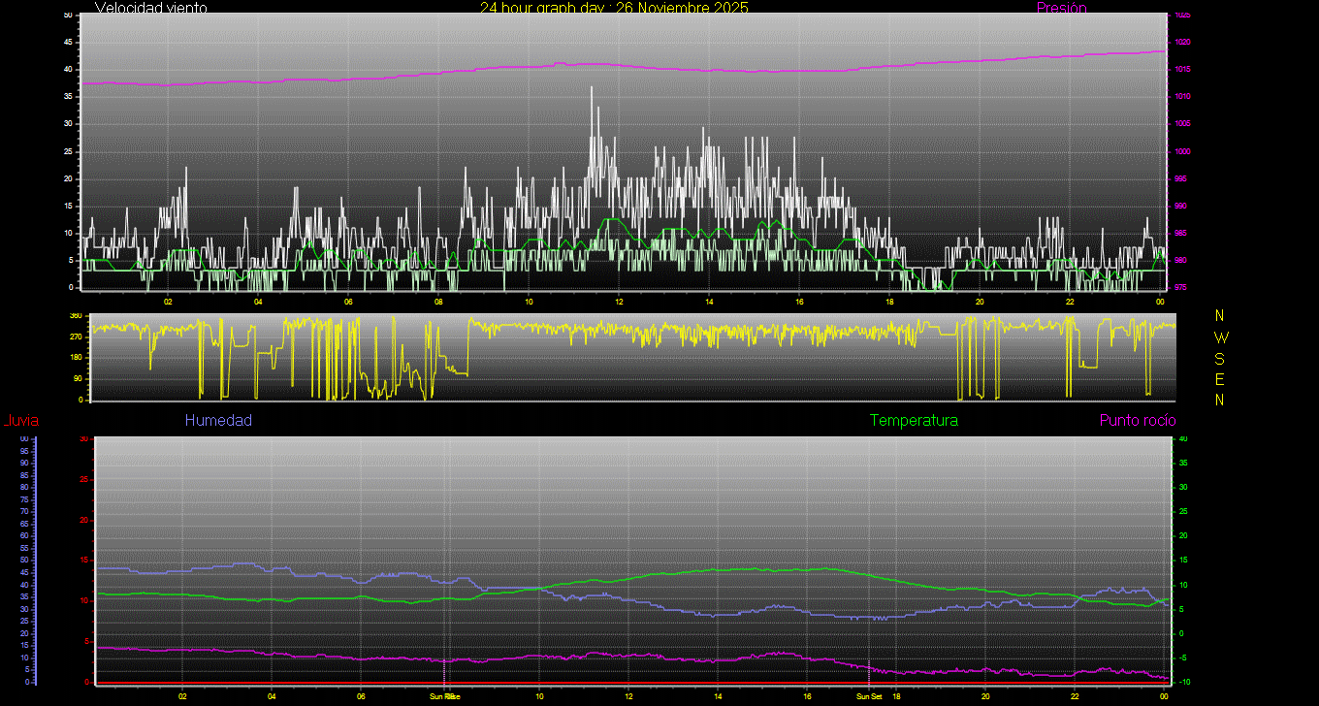Click the 12 hour tick on the wind graph

[619, 302]
